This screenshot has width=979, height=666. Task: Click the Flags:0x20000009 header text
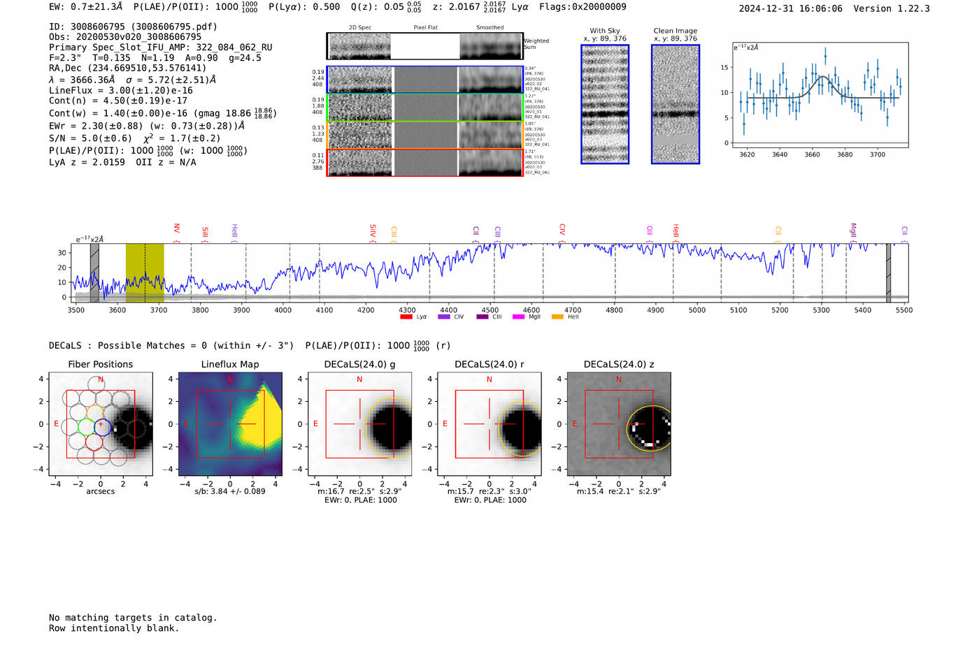[x=583, y=7]
